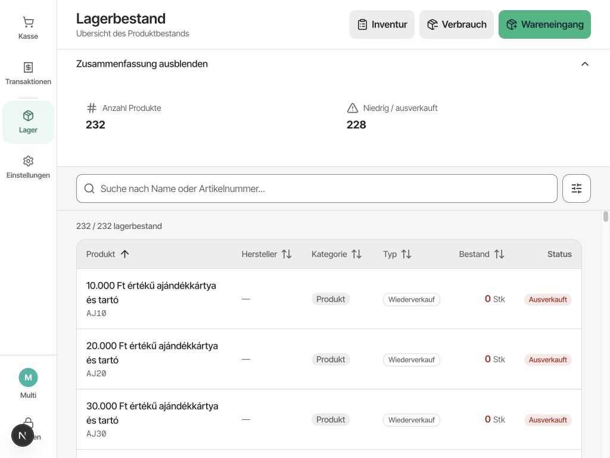Go to Transaktionen in the sidebar
610x458 pixels.
tap(28, 73)
